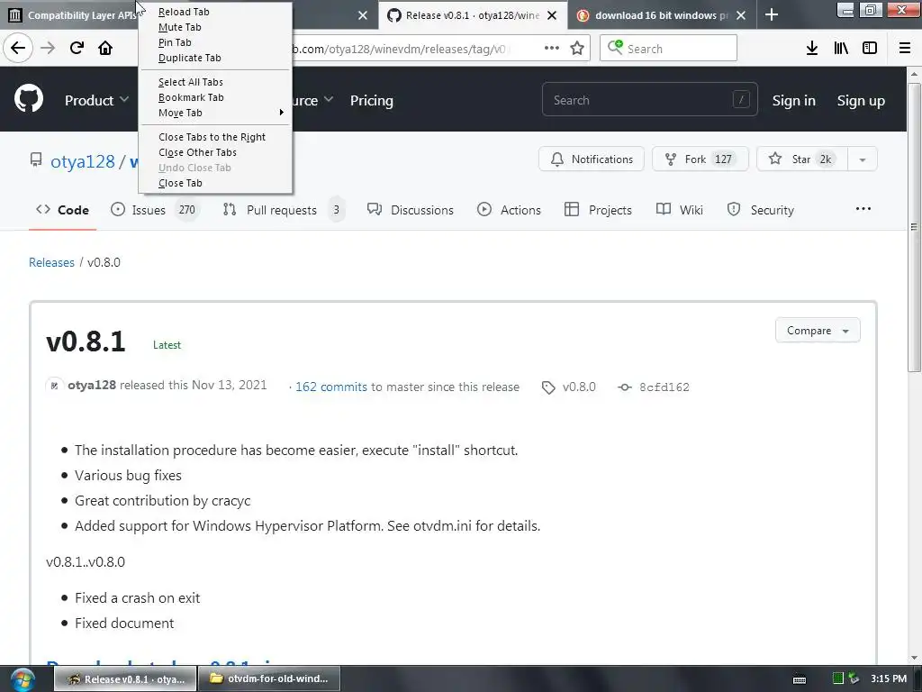Screen dimensions: 922x692
Task: Click the GitHub octocat logo
Action: point(29,98)
